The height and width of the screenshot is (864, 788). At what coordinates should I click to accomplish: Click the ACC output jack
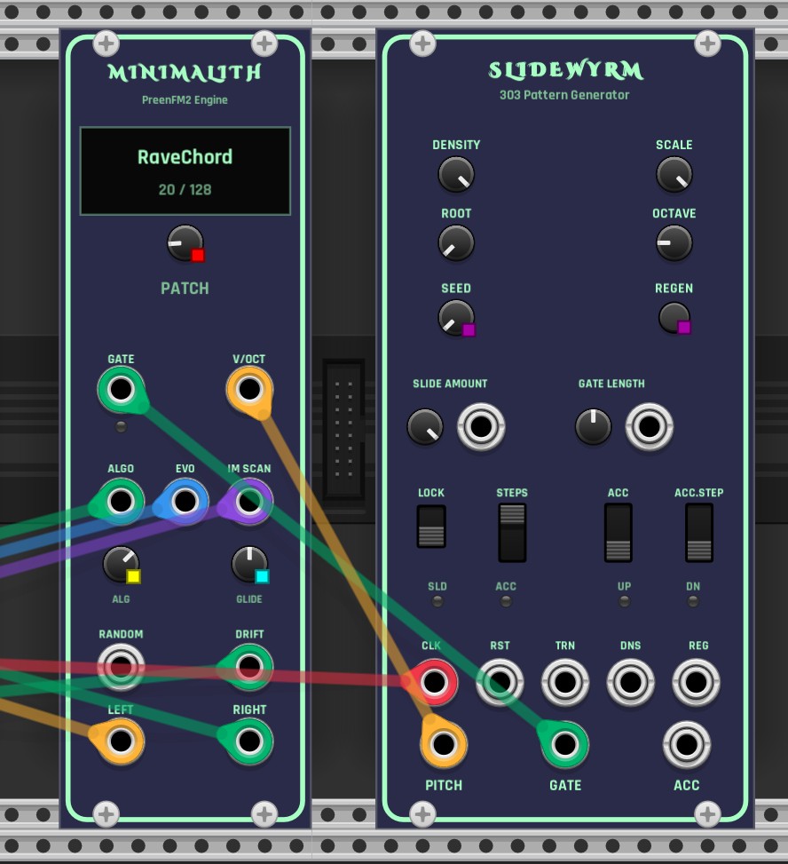pyautogui.click(x=686, y=744)
